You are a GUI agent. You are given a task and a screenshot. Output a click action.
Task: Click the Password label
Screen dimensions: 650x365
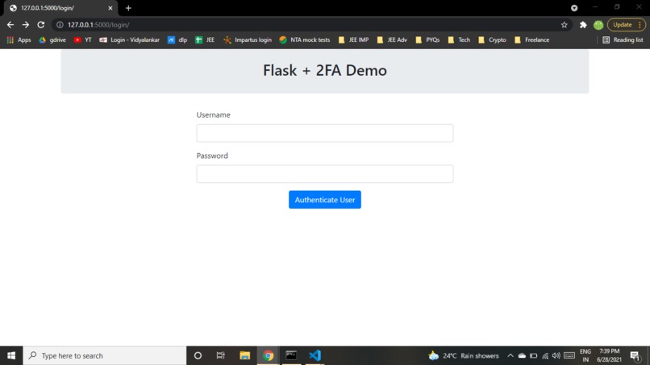(x=212, y=156)
